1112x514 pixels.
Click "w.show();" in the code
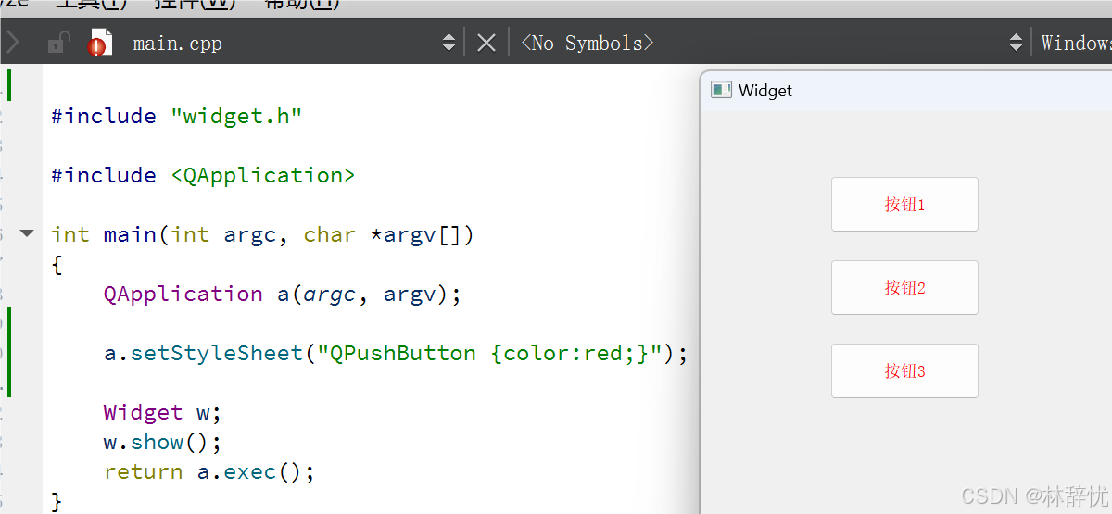pyautogui.click(x=163, y=442)
